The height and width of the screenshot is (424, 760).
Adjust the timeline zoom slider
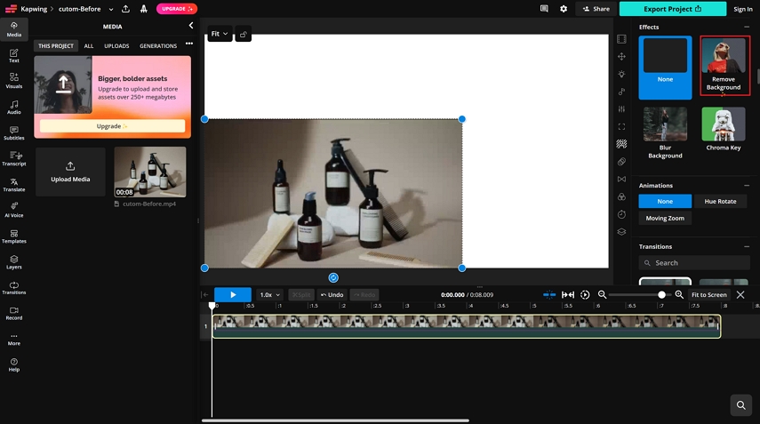[661, 294]
